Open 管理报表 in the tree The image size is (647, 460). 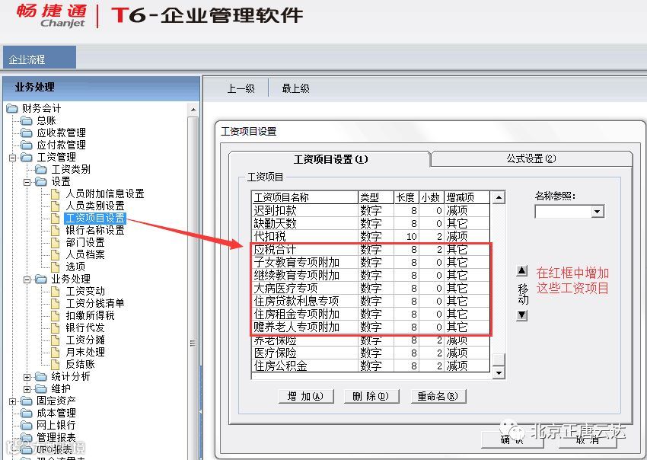pyautogui.click(x=56, y=437)
